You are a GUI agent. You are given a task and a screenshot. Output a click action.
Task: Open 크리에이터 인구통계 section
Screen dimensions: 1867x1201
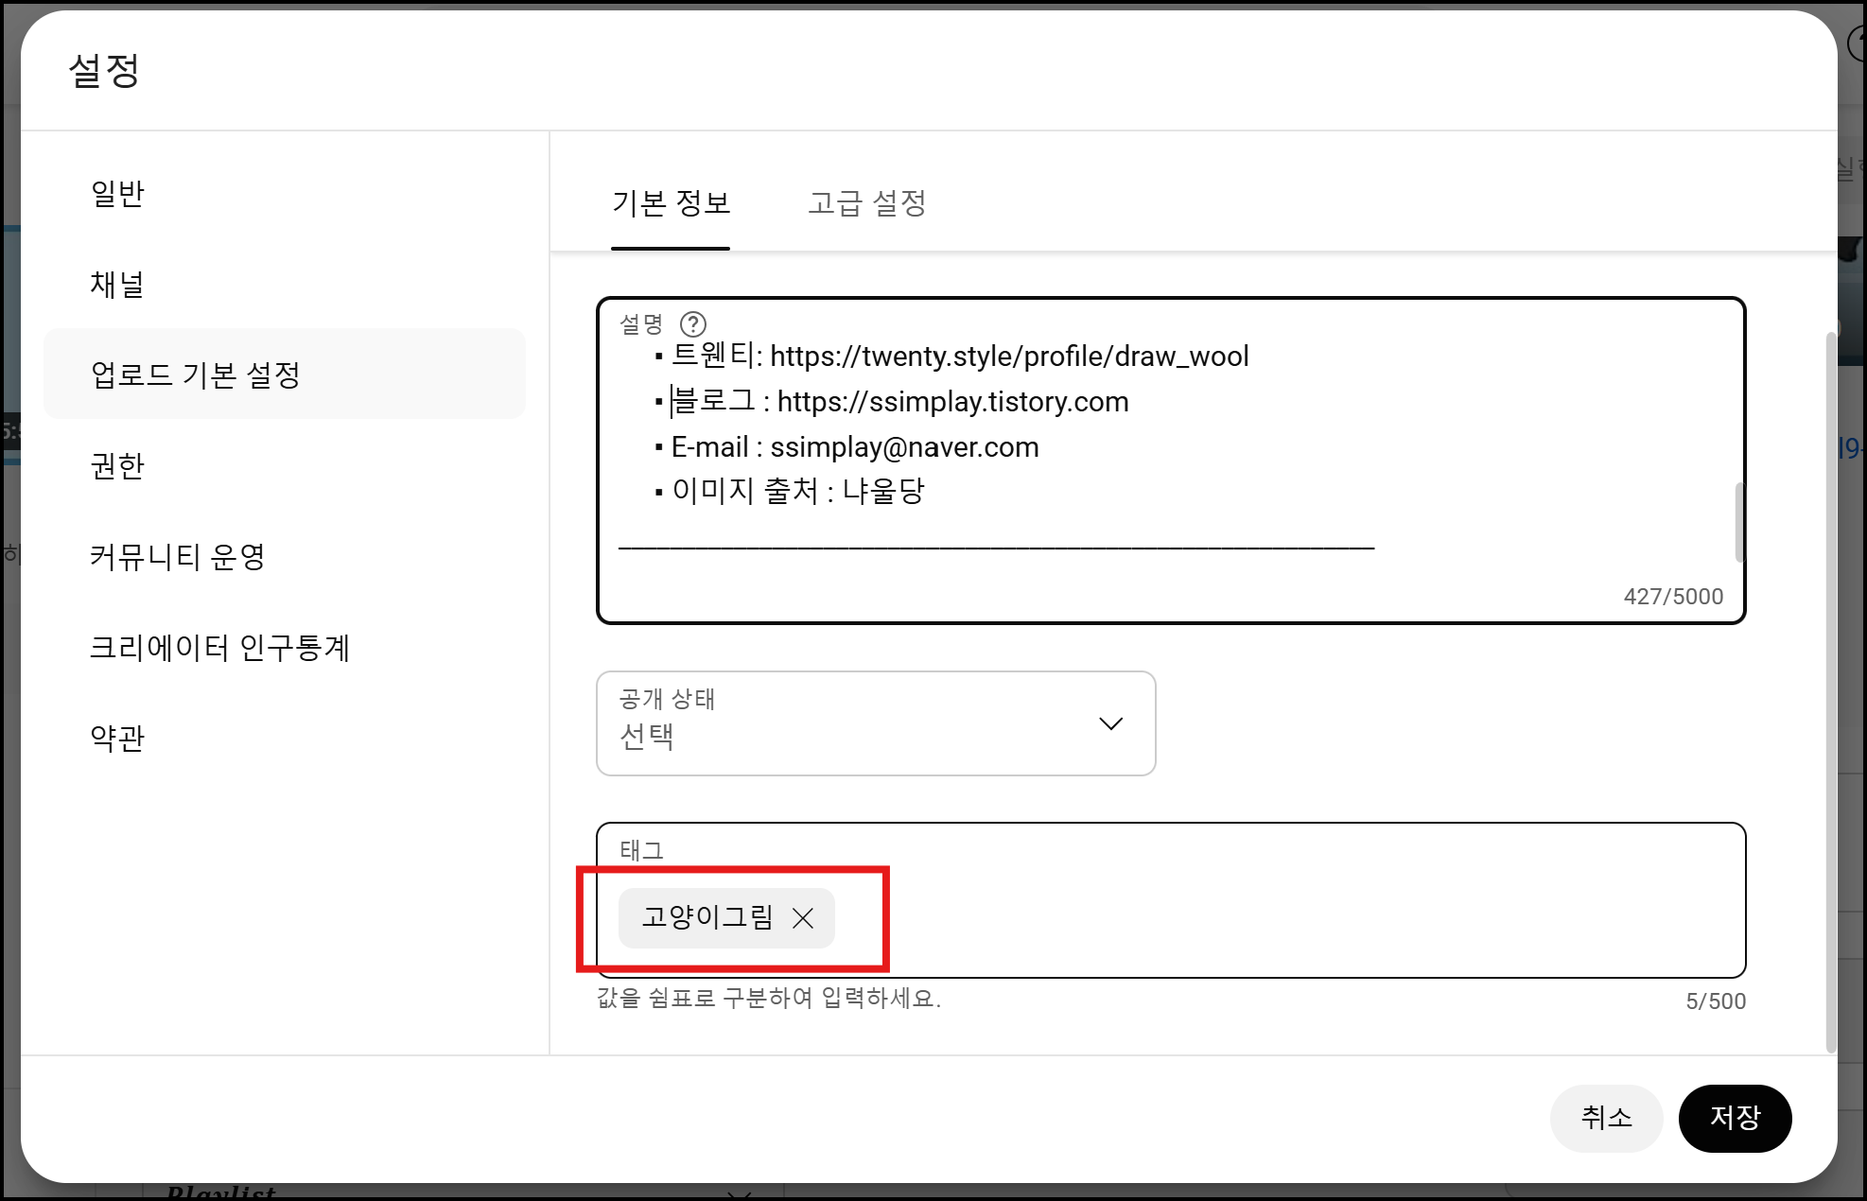(x=219, y=647)
